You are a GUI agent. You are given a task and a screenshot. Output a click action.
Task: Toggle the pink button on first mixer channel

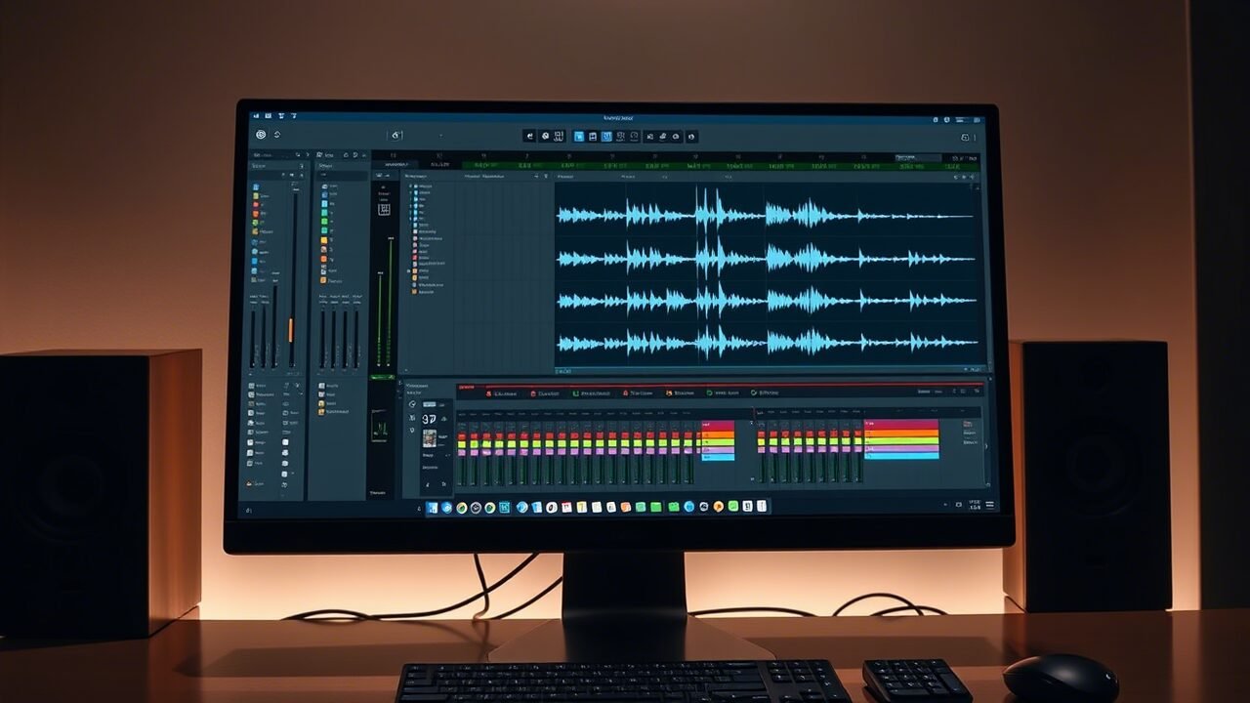point(462,452)
